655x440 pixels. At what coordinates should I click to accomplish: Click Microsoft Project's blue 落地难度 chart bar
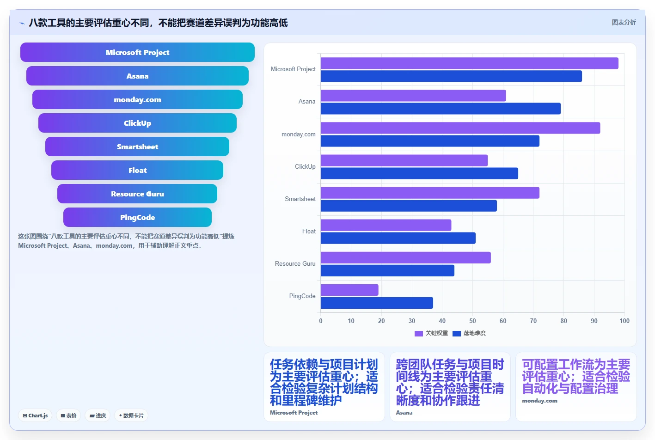click(451, 76)
